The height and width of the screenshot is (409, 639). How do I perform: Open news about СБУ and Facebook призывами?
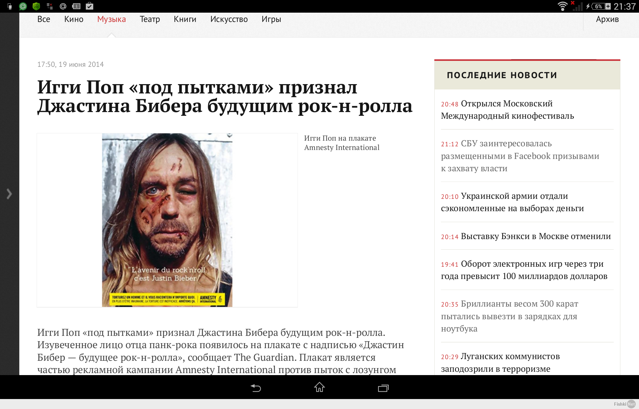pyautogui.click(x=520, y=156)
